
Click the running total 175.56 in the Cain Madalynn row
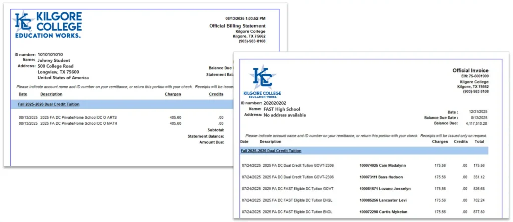tap(479, 165)
